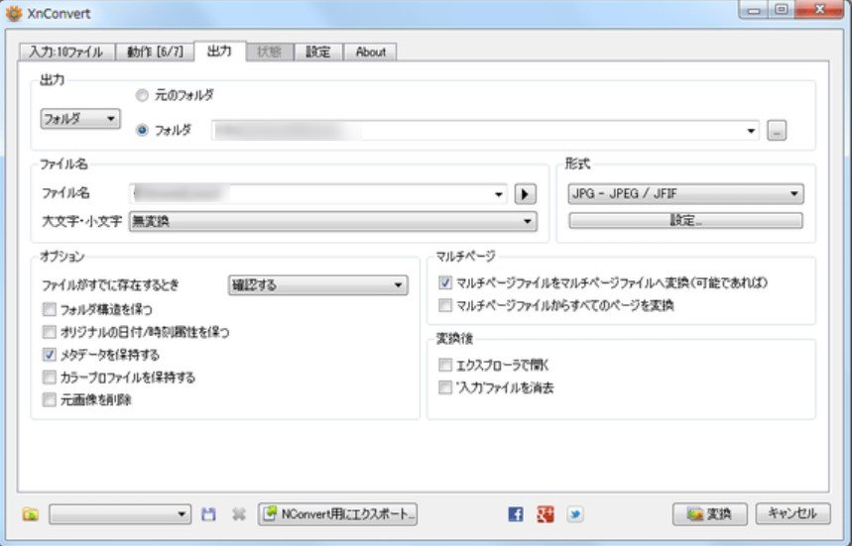Open the load script folder icon
The image size is (852, 546).
click(x=31, y=514)
